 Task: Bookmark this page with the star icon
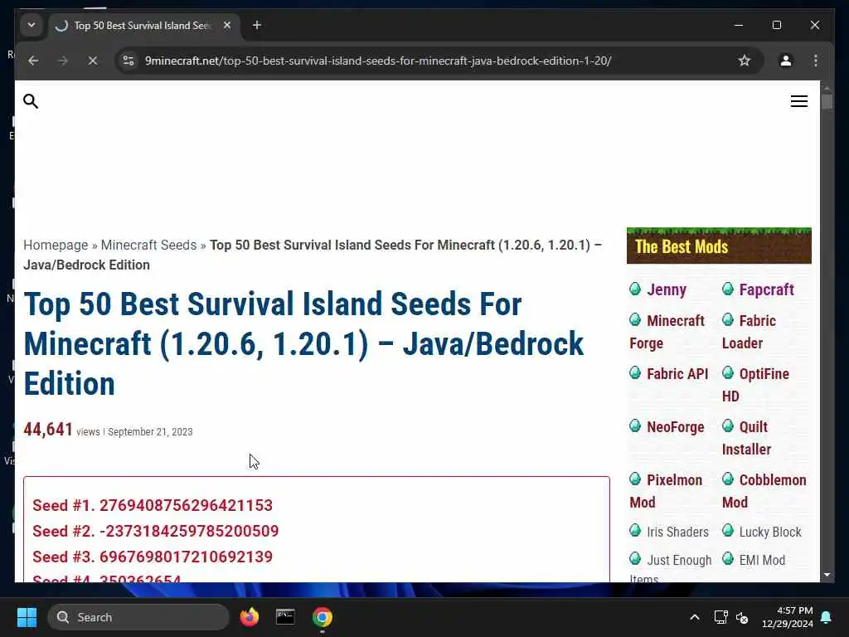coord(745,61)
